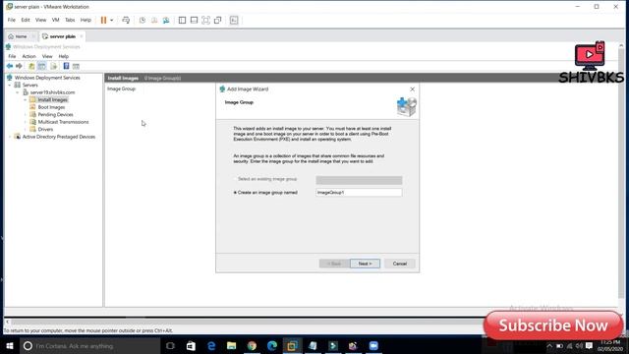629x354 pixels.
Task: Toggle the console tree pane icon
Action: (41, 66)
